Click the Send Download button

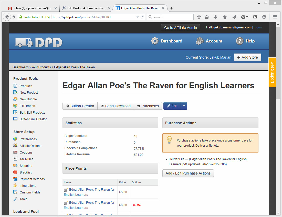116,106
